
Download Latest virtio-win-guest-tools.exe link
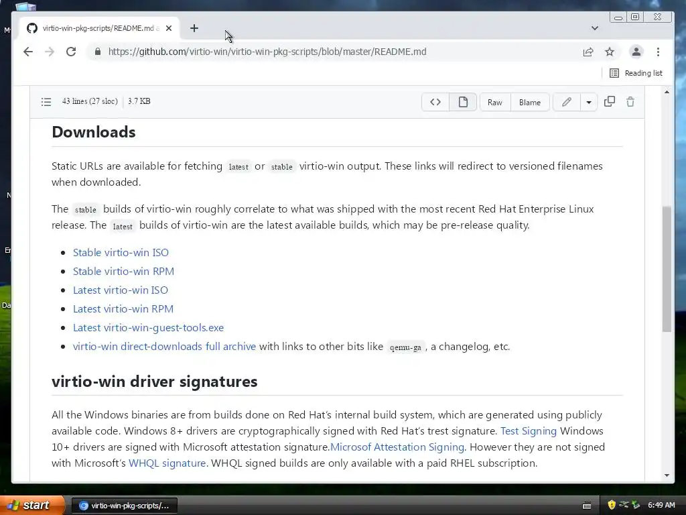(x=148, y=328)
